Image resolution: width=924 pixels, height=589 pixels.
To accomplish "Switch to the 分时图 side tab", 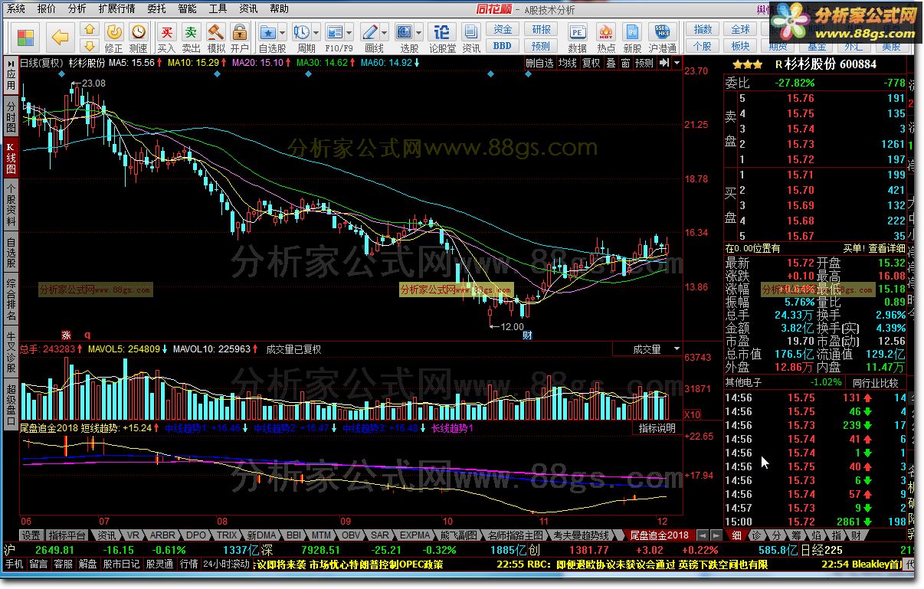I will pyautogui.click(x=11, y=116).
